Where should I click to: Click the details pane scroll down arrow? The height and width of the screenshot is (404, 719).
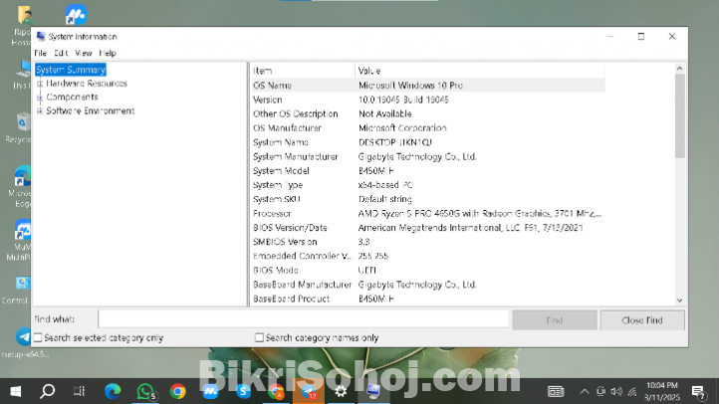click(679, 301)
